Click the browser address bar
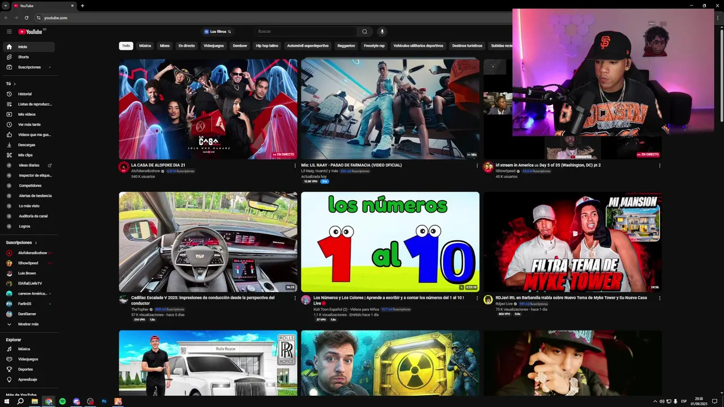 point(271,18)
